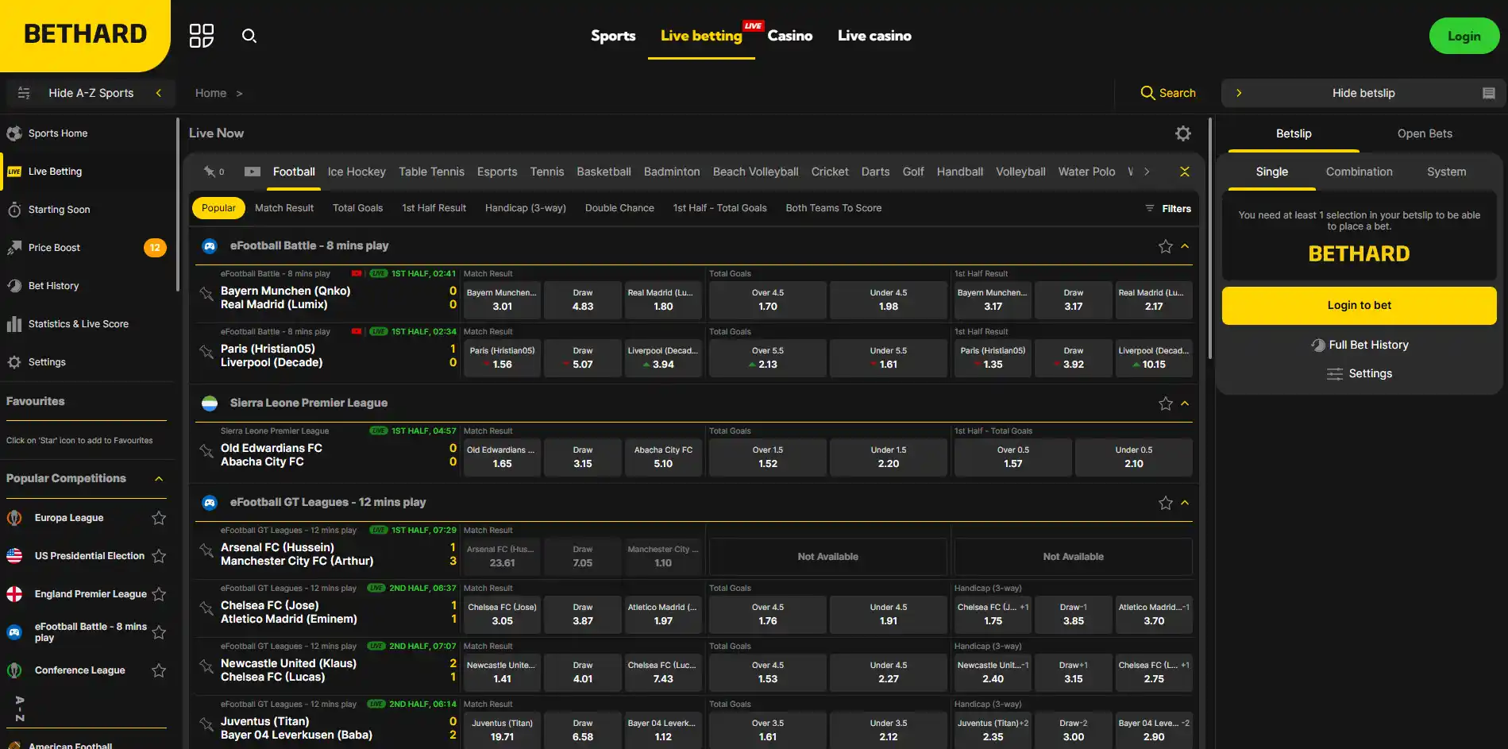
Task: Open betslip Settings option
Action: [x=1360, y=373]
